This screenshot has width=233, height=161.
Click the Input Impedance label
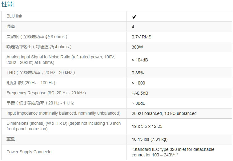click(x=63, y=113)
